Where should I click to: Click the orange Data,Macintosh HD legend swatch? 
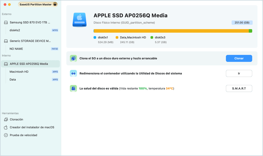pos(117,37)
